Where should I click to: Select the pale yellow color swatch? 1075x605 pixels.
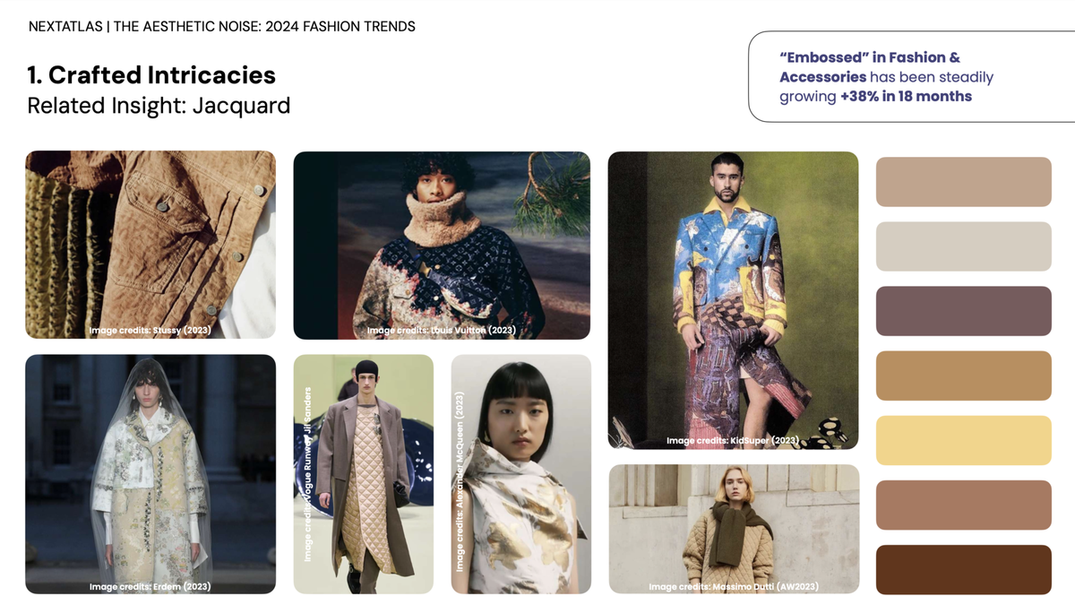coord(964,440)
